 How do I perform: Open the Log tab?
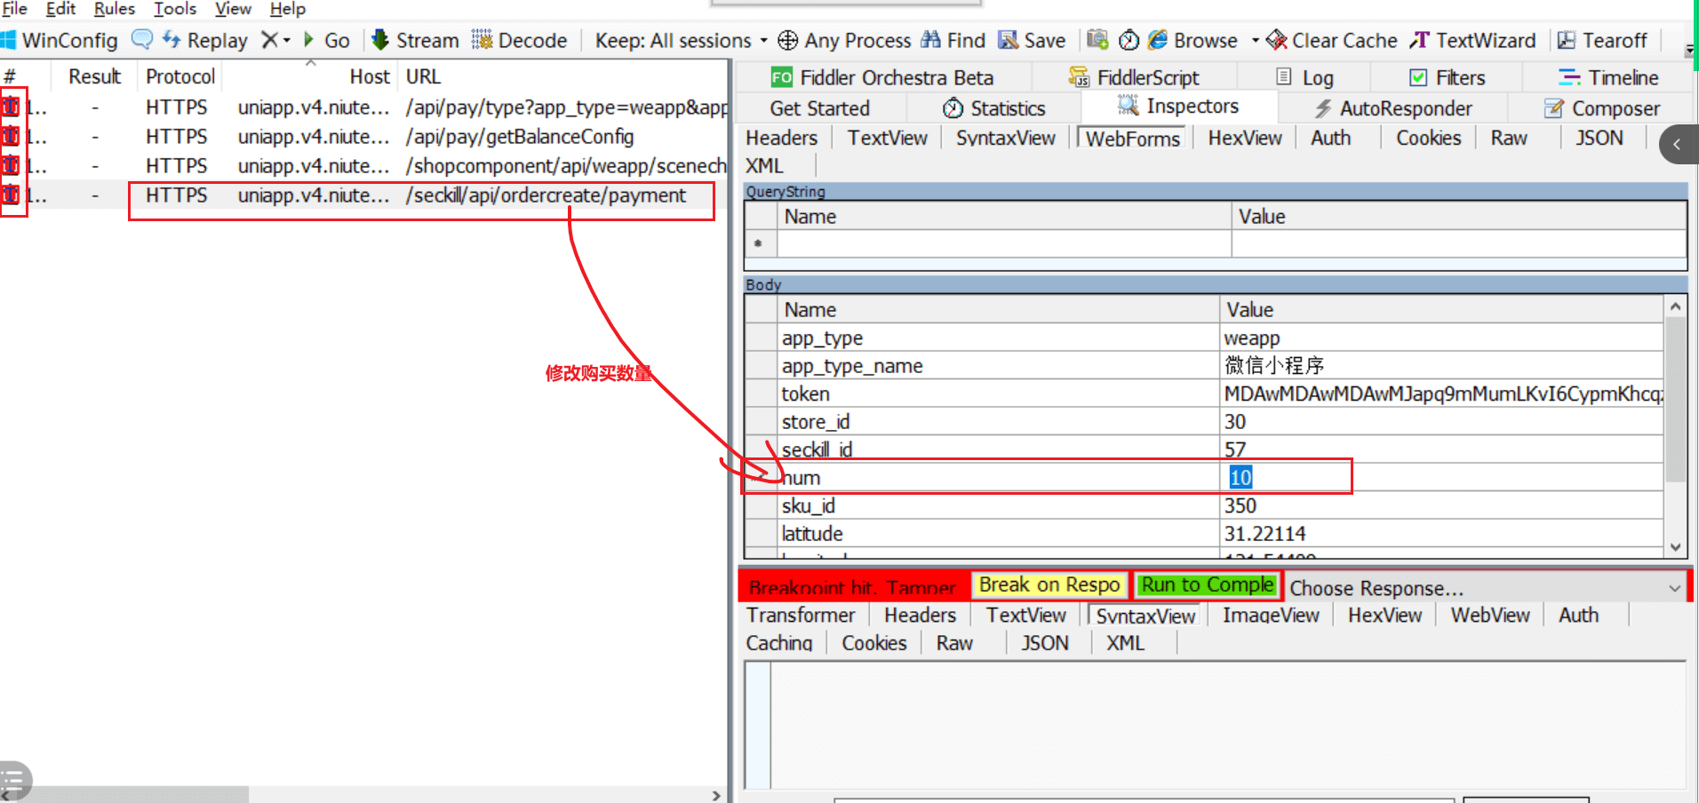(x=1304, y=78)
